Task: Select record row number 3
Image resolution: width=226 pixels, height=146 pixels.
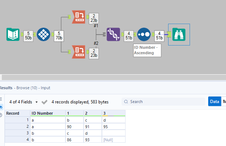Action: (x=17, y=133)
